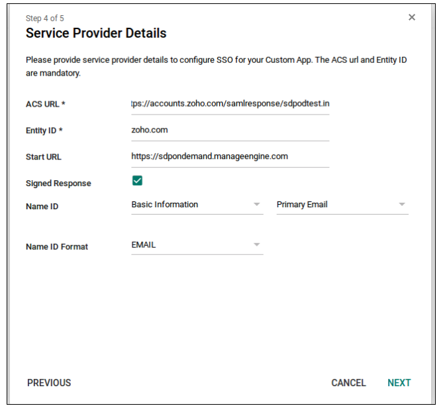Close the Service Provider Details dialog
443x412 pixels.
412,17
